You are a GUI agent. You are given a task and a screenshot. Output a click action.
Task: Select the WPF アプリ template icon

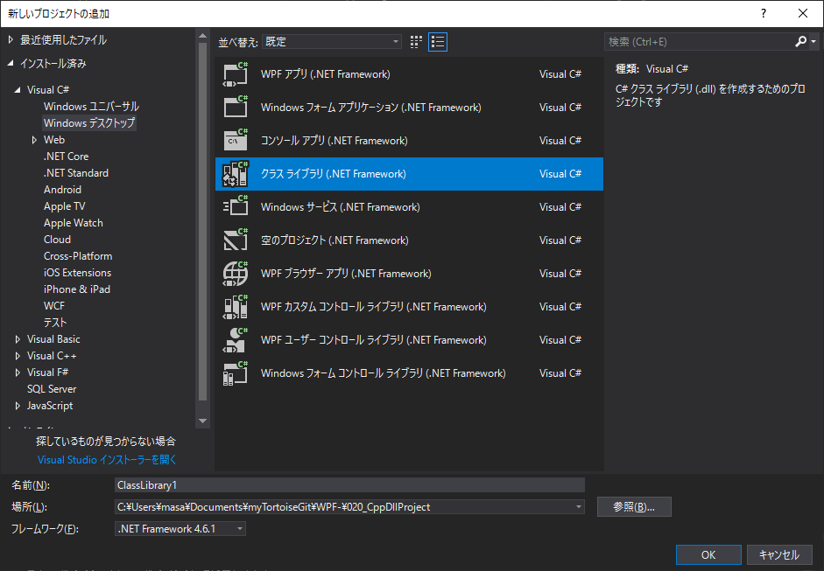pos(235,74)
